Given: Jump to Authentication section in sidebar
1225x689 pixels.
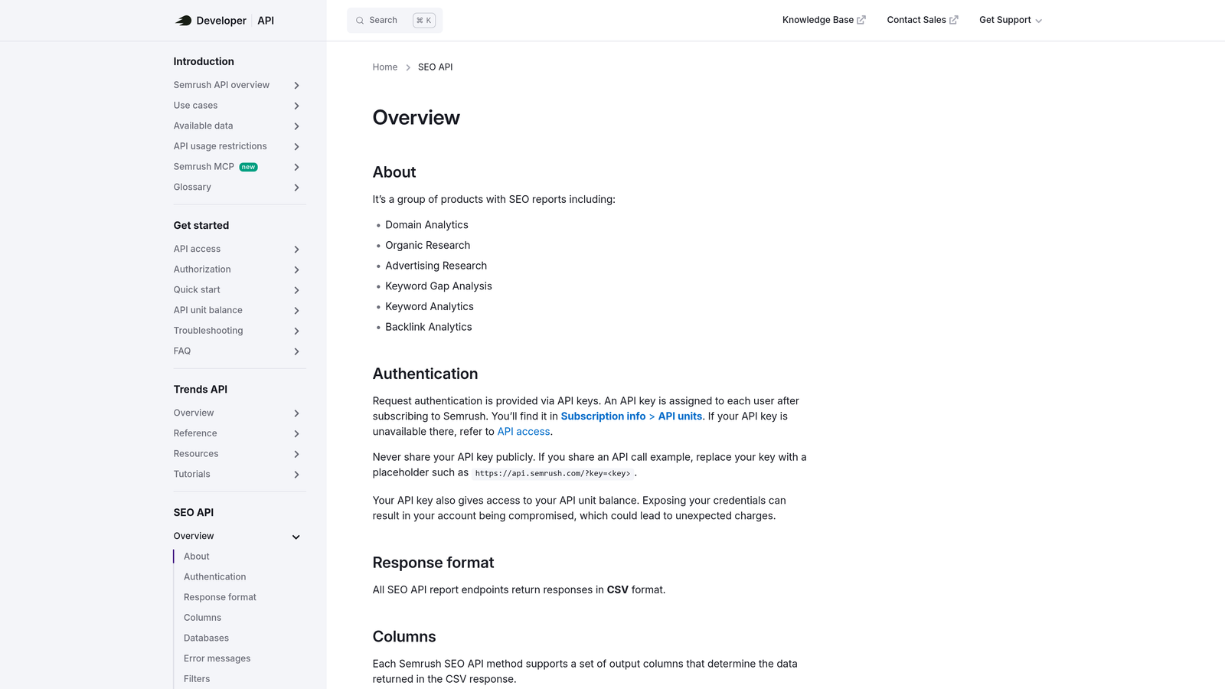Looking at the screenshot, I should tap(214, 576).
